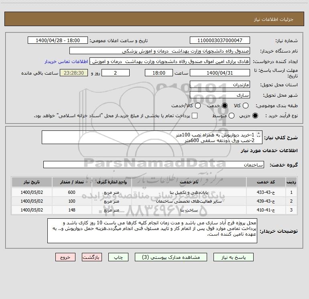The width and height of the screenshot is (309, 299).
Task: Click the پاسخ به نیاز button
Action: coord(233,257)
